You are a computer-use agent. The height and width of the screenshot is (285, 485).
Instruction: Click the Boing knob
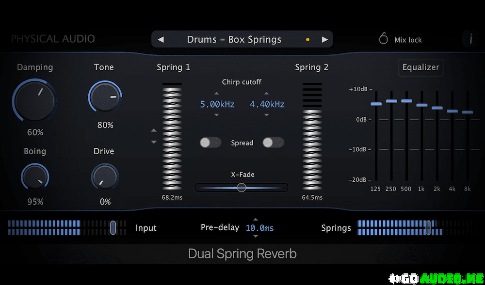35,177
